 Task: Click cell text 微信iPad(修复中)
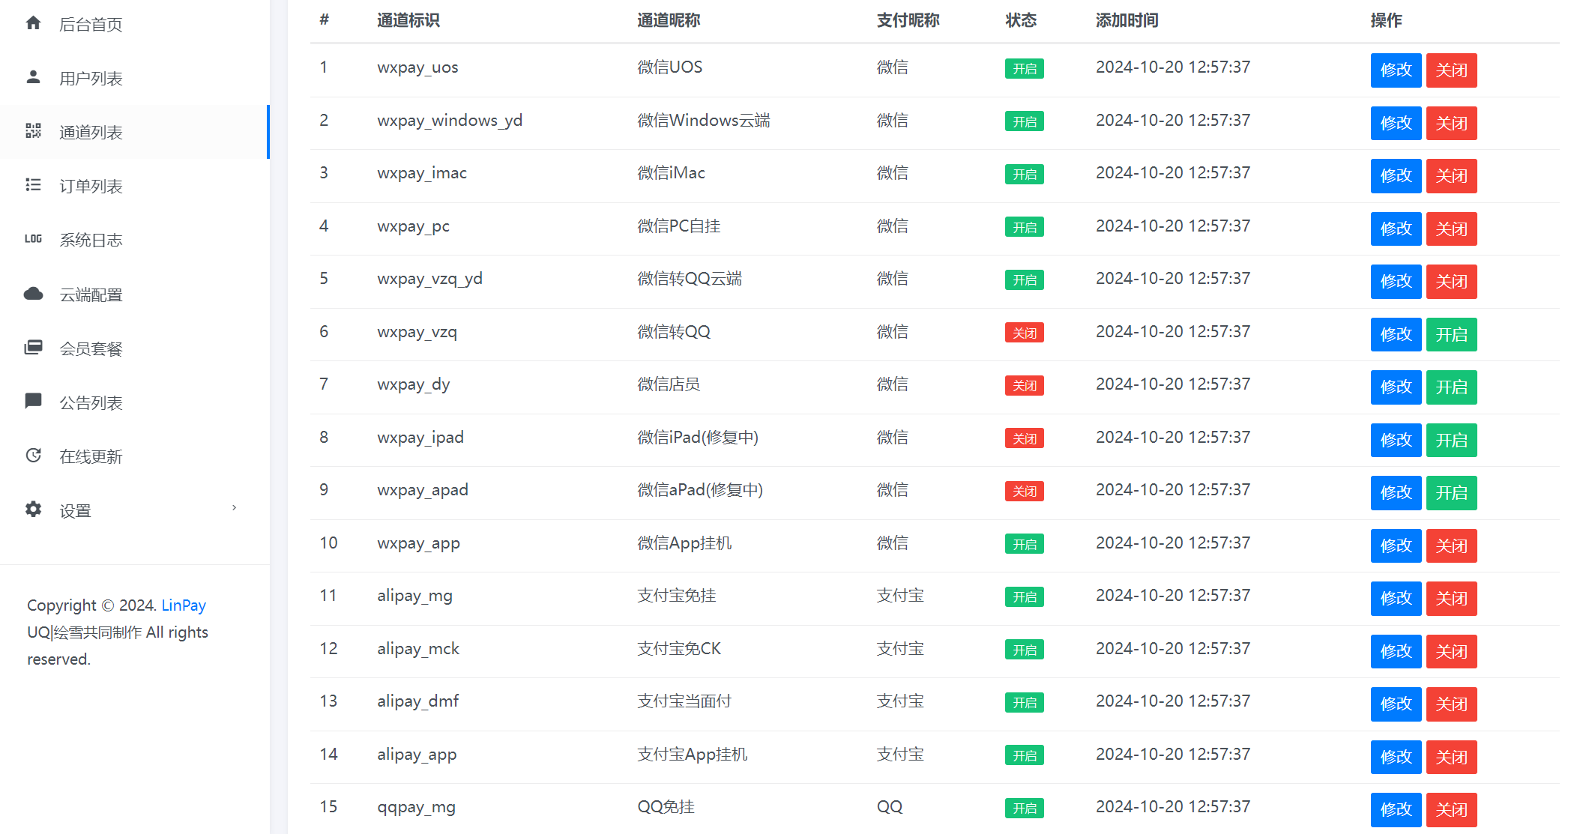click(697, 437)
